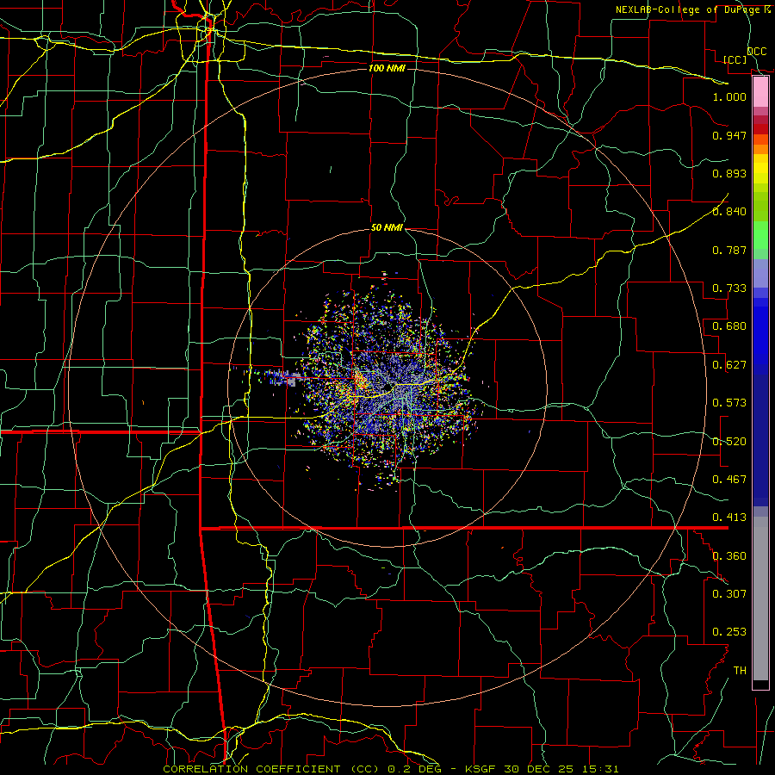Screen dimensions: 775x775
Task: Click the 0.627 legend value
Action: 729,365
